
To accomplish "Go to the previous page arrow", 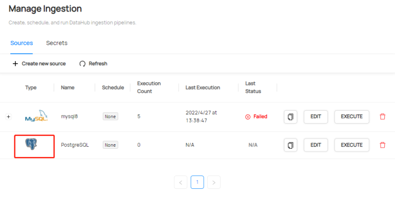I will [181, 182].
